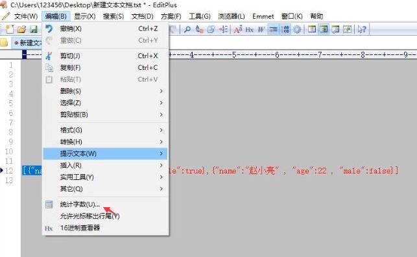Click the Save file toolbar icon
Viewport: 417px width, 257px height.
[34, 29]
